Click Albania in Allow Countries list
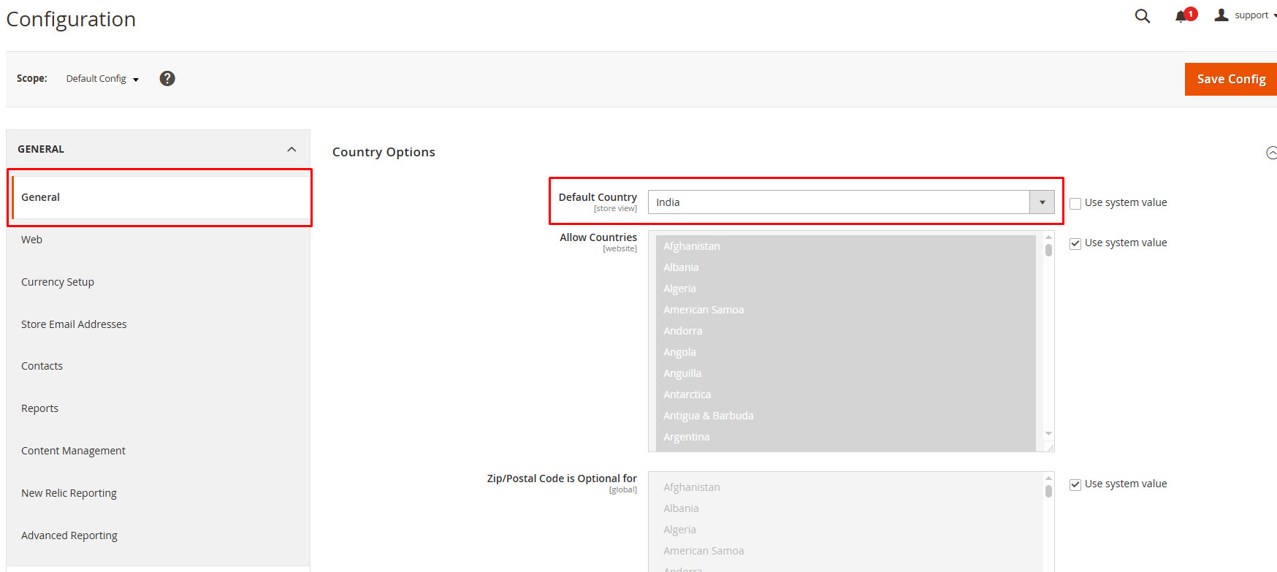The height and width of the screenshot is (572, 1277). pos(845,267)
